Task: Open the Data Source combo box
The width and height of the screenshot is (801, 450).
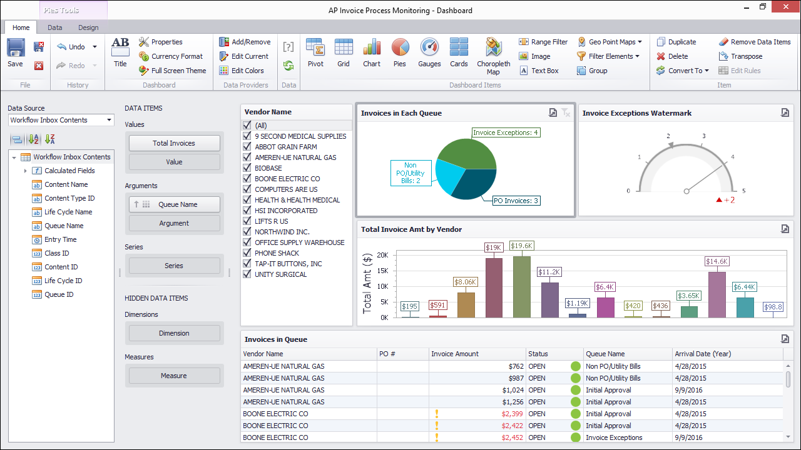Action: [x=61, y=120]
